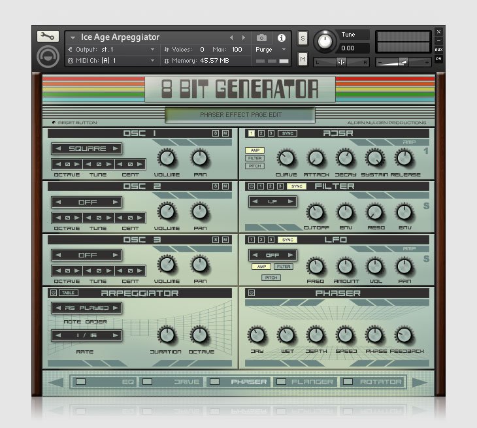Toggle the ADSR SYNC button

(x=288, y=133)
